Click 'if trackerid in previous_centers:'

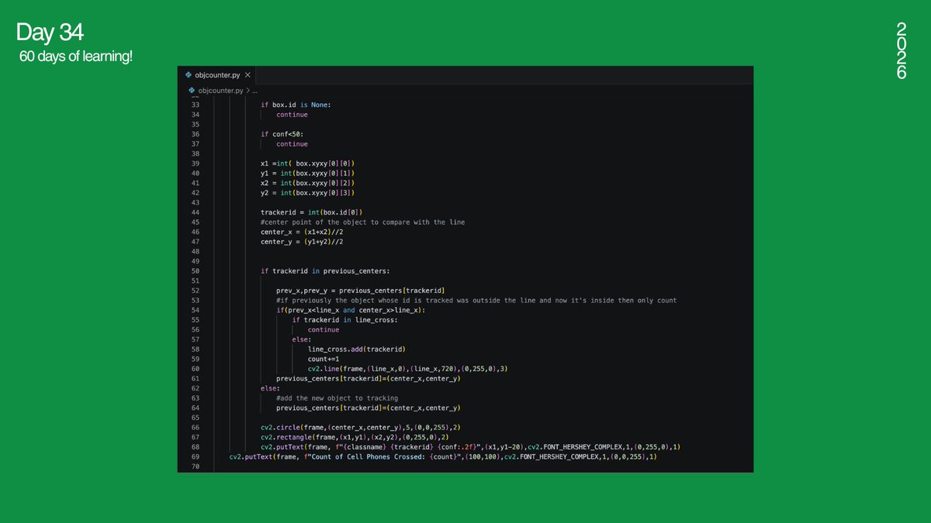click(x=325, y=271)
